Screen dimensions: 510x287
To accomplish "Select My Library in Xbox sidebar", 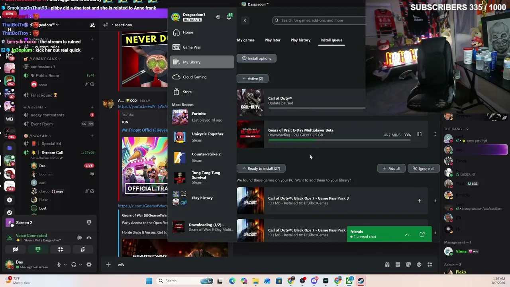I will (x=202, y=62).
